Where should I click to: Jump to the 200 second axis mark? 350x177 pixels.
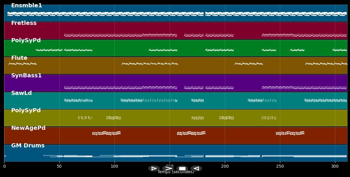pos(225,166)
